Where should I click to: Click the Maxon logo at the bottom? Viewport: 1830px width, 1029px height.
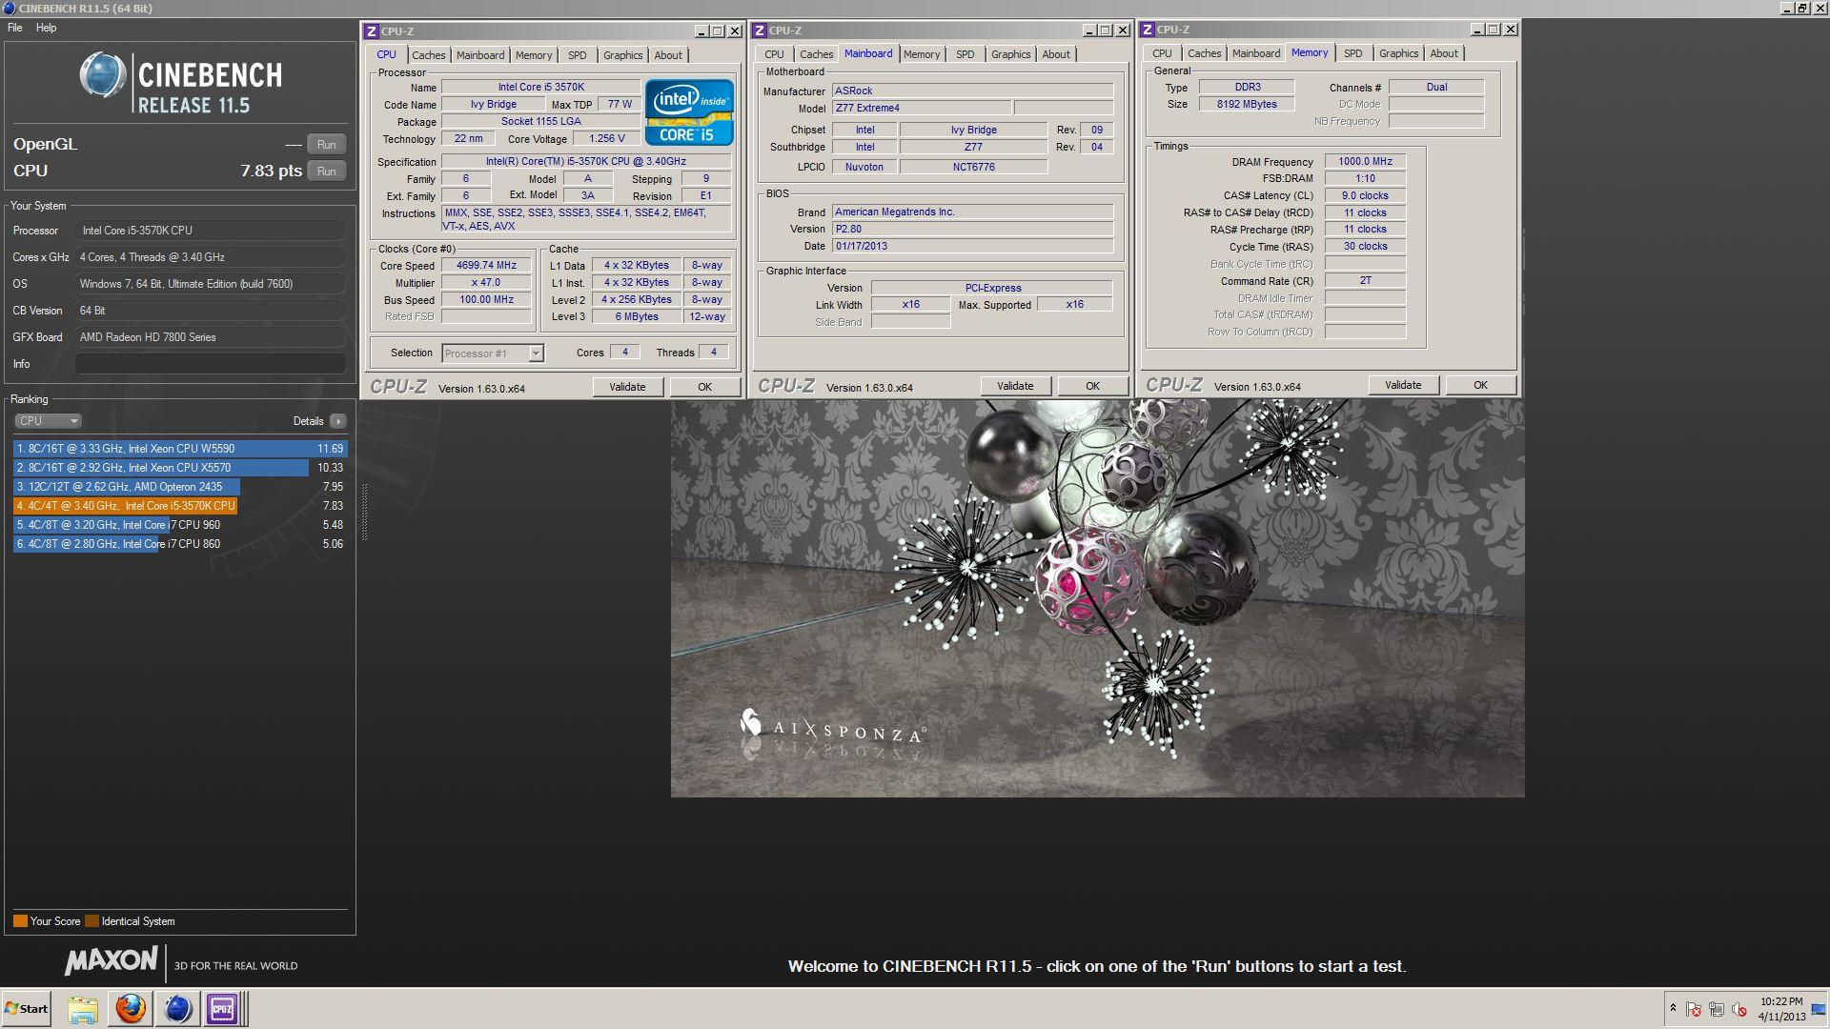click(112, 961)
